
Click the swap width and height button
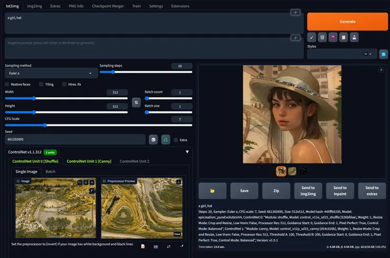(136, 102)
